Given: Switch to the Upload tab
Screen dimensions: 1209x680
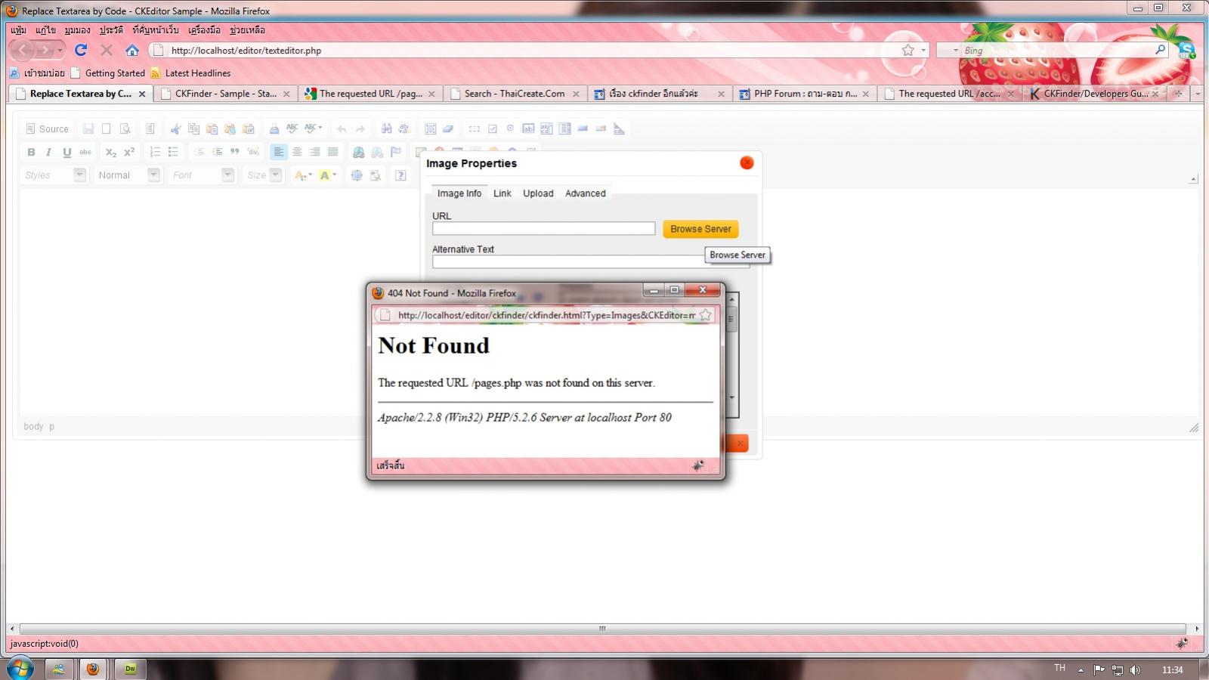Looking at the screenshot, I should (x=538, y=193).
